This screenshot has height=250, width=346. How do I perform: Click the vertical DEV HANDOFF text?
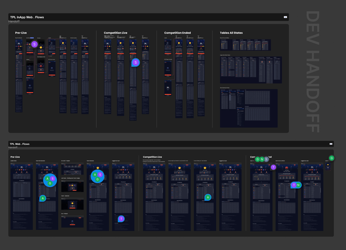[313, 72]
